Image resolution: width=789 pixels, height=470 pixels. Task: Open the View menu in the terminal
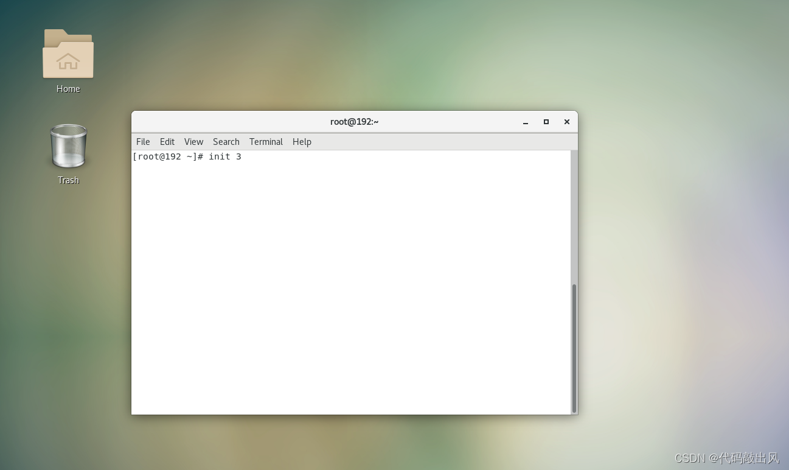click(x=193, y=141)
